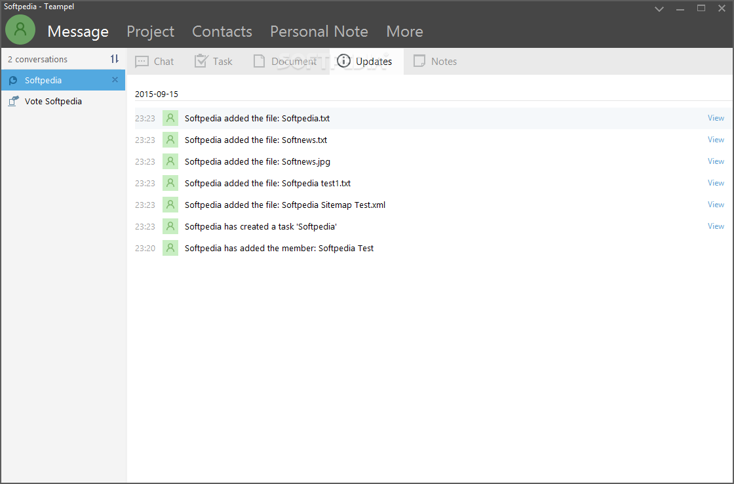Click avatar next to created task update

point(170,226)
